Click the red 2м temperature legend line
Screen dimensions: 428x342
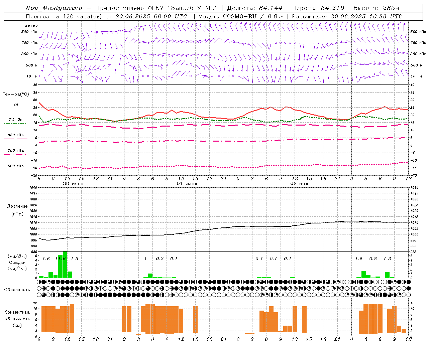(x=15, y=108)
